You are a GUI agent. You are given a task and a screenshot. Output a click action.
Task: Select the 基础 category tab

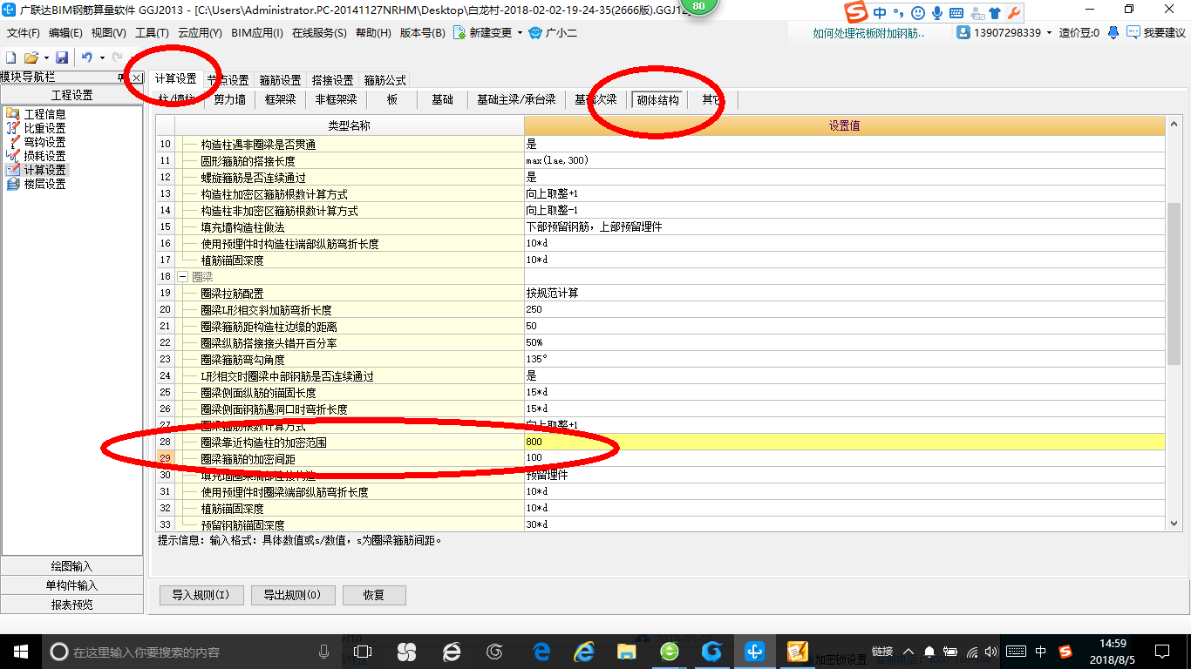[443, 100]
